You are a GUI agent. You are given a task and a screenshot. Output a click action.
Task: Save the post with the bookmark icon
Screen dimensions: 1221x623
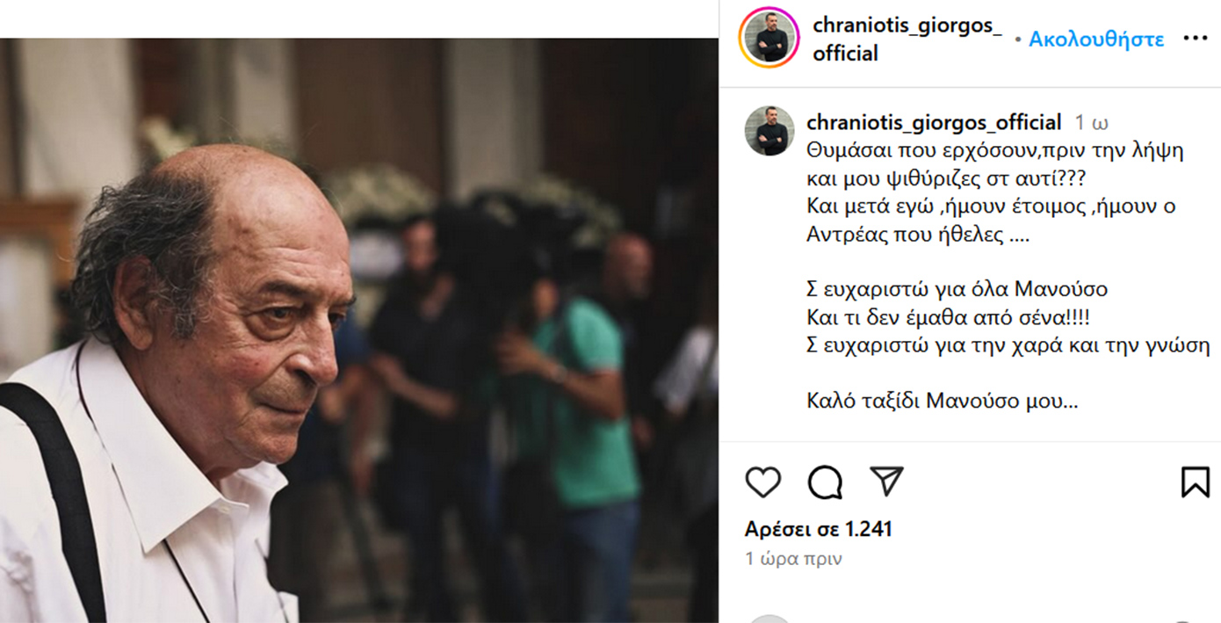(x=1196, y=482)
